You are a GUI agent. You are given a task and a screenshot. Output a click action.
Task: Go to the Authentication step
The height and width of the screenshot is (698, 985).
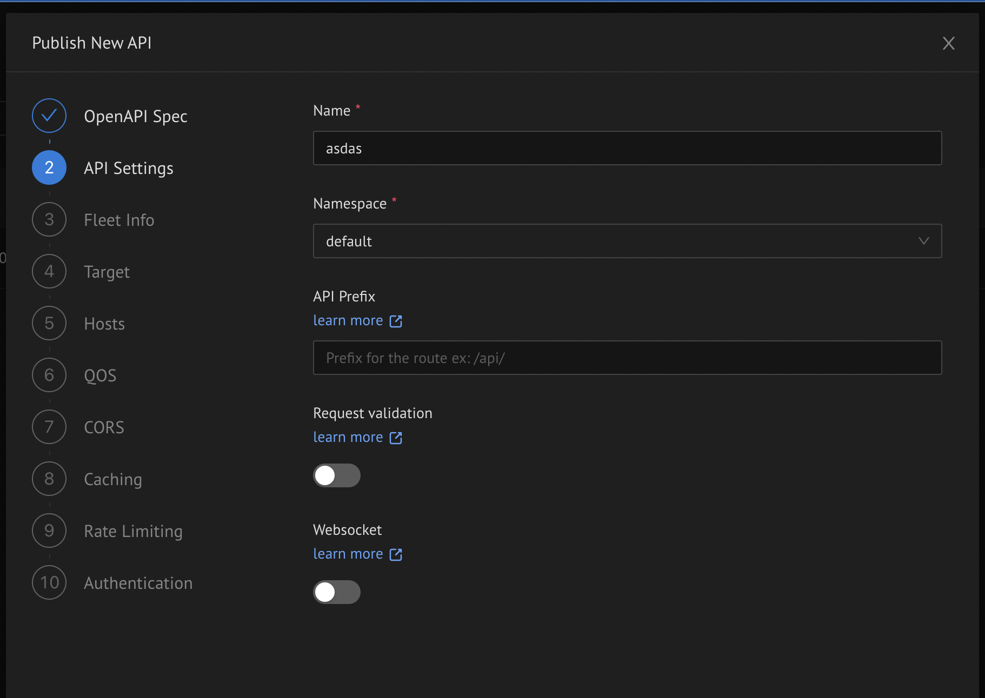[x=138, y=583]
